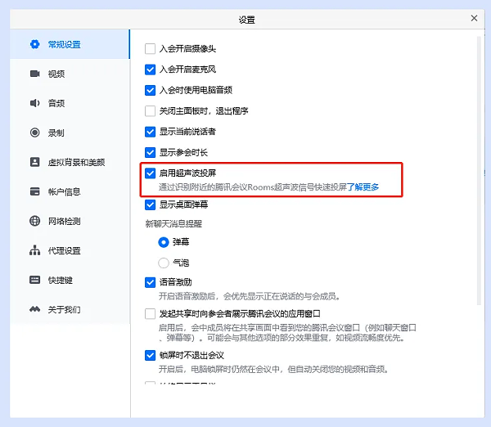Click the globe icon beside 网络检测

coord(34,221)
